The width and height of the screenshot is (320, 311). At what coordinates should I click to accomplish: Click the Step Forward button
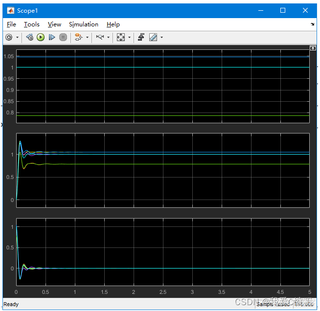pyautogui.click(x=52, y=37)
